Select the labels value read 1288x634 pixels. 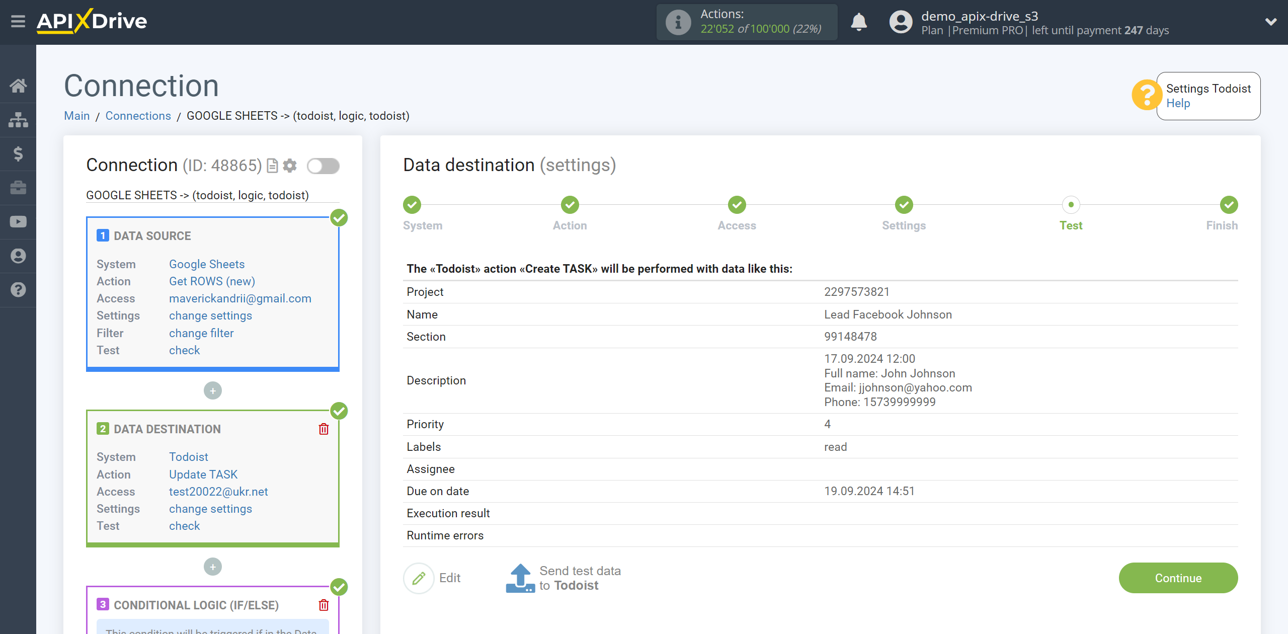tap(836, 447)
